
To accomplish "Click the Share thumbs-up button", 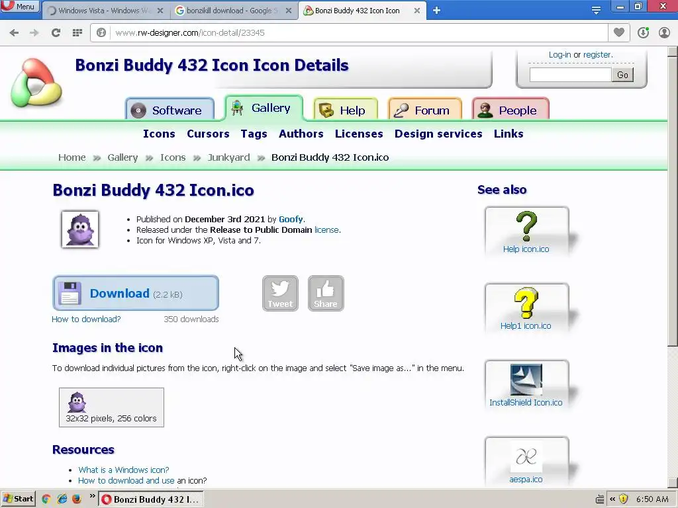I will (x=326, y=293).
